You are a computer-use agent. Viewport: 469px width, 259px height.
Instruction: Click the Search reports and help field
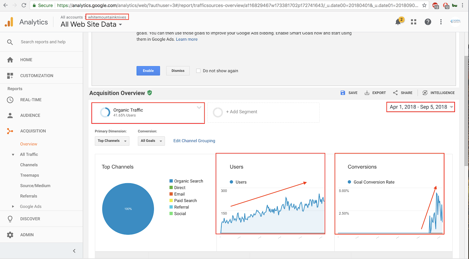43,42
